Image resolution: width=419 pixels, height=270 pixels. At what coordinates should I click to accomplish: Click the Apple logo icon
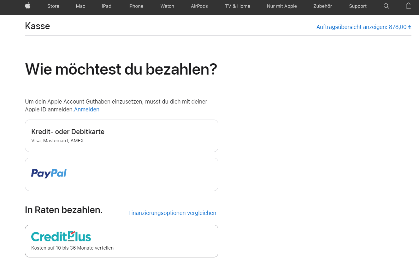point(28,6)
